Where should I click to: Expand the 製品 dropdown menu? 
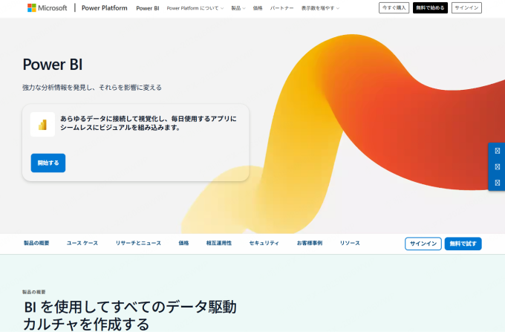(238, 8)
